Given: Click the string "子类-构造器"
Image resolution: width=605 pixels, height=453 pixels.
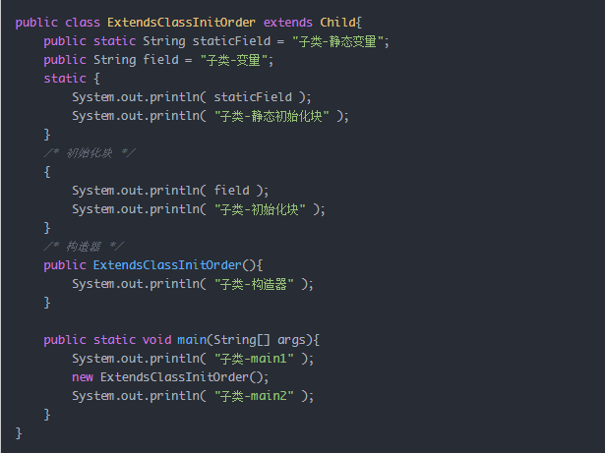Looking at the screenshot, I should pyautogui.click(x=254, y=285).
